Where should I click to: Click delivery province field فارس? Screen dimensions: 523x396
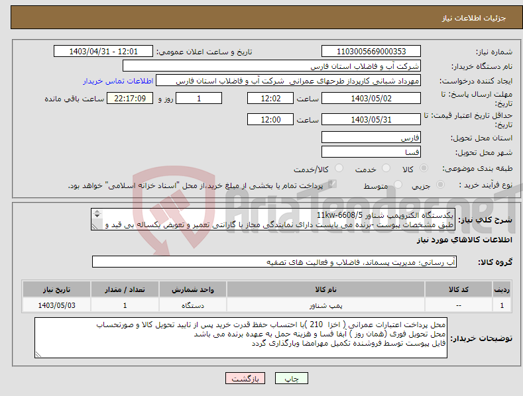pyautogui.click(x=371, y=137)
